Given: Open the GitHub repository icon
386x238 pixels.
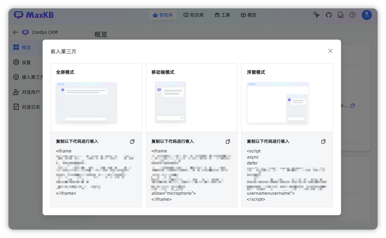Looking at the screenshot, I should tap(329, 15).
